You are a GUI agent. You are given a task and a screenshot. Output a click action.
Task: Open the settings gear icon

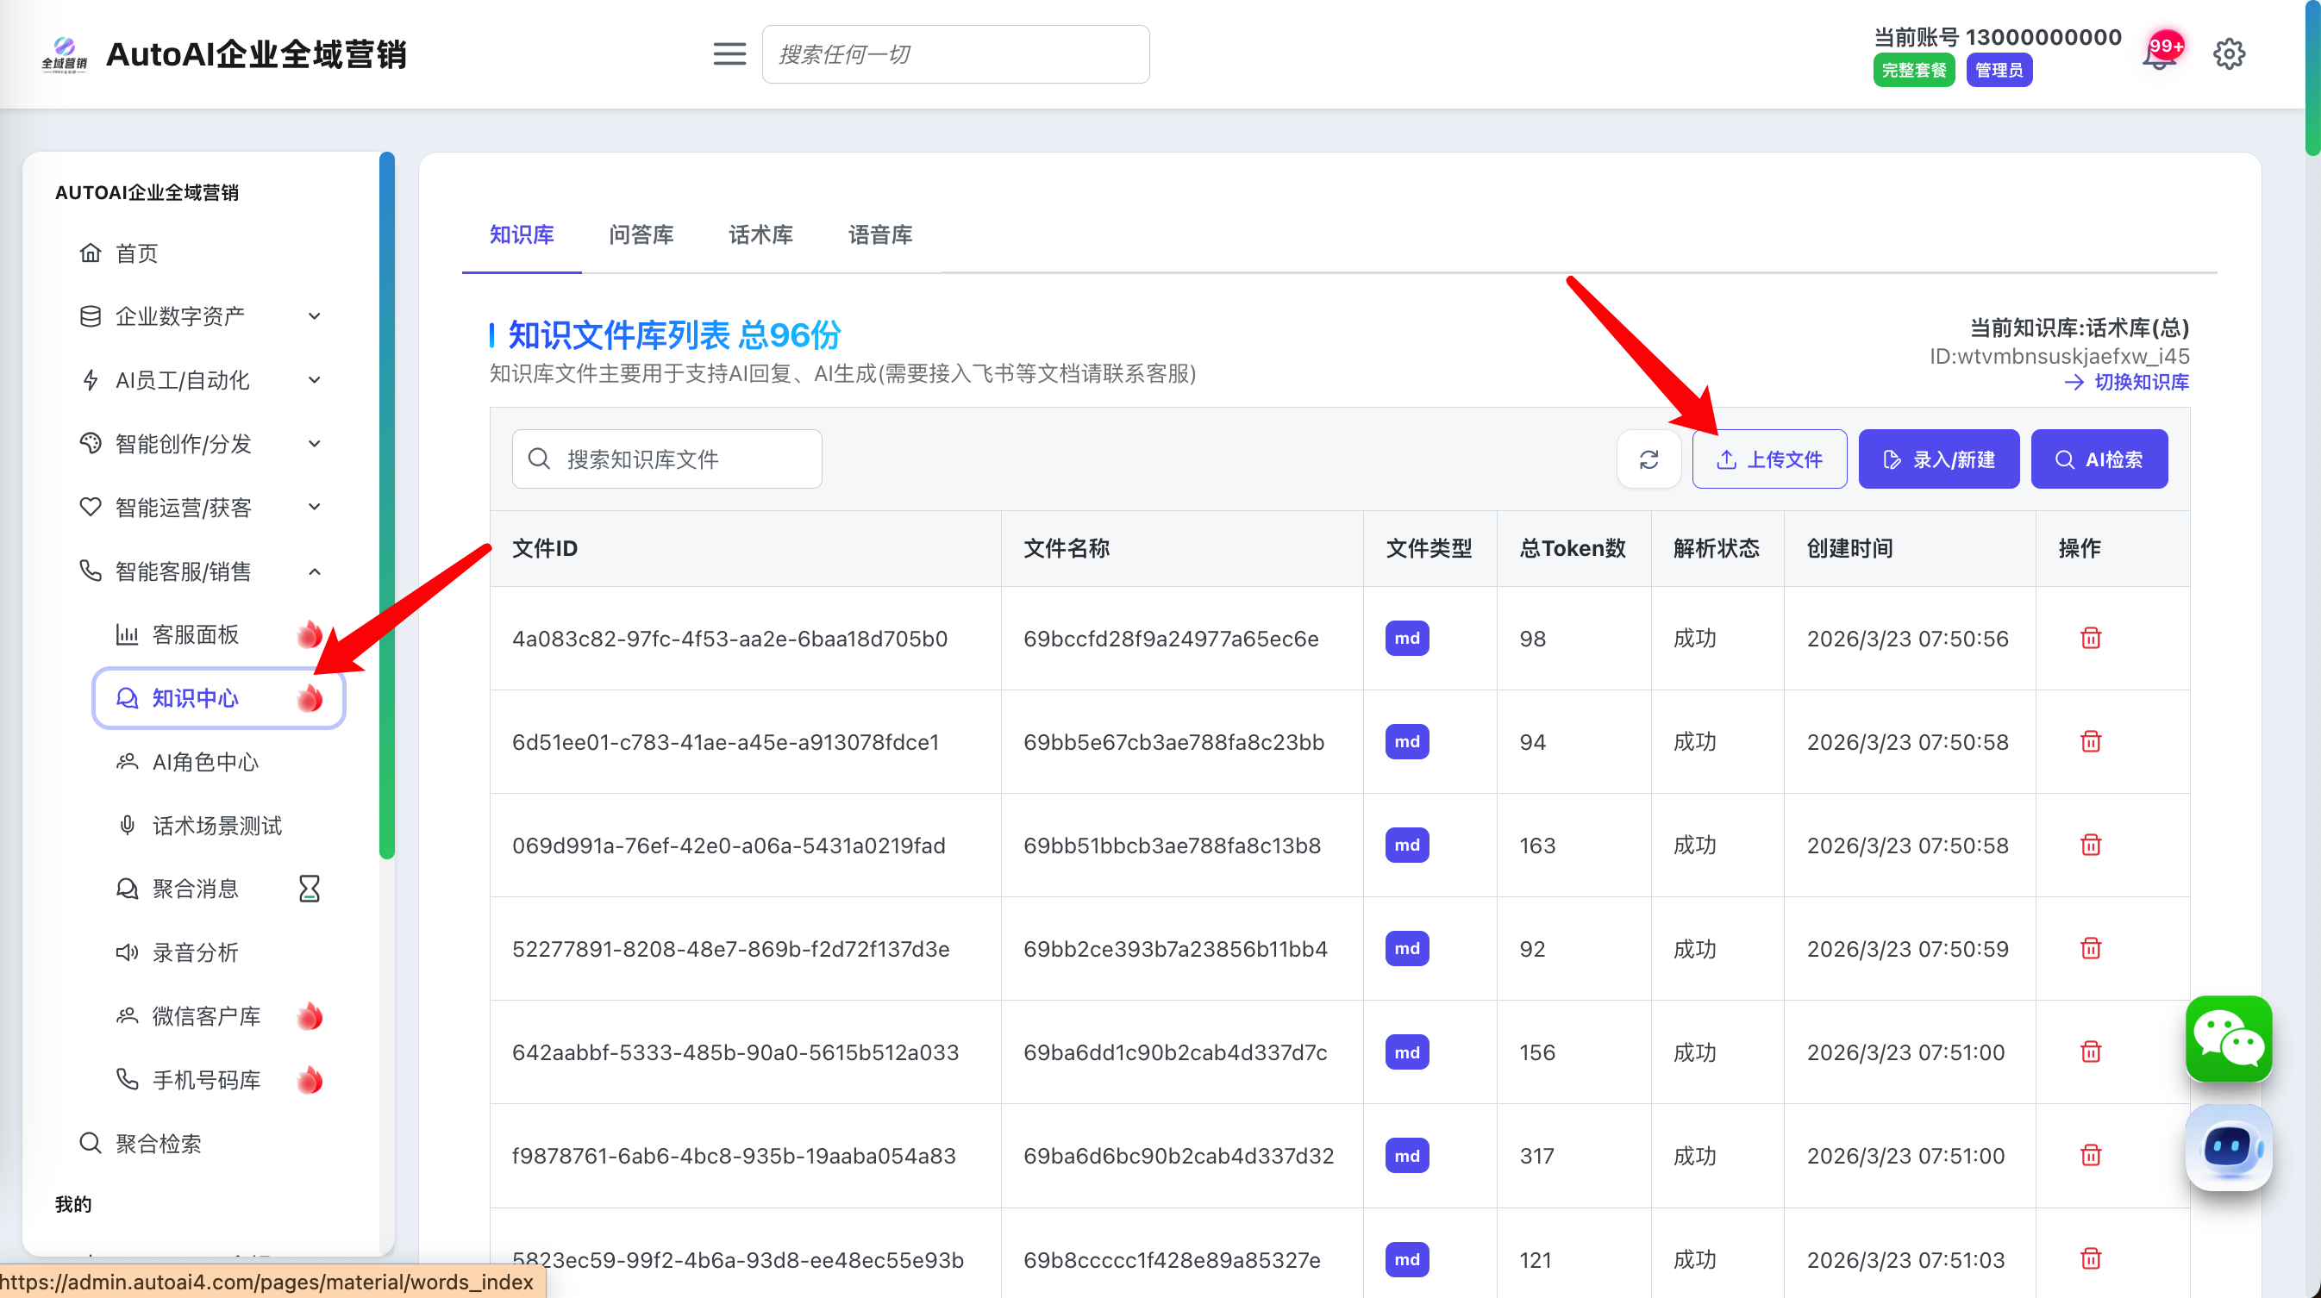click(x=2228, y=54)
